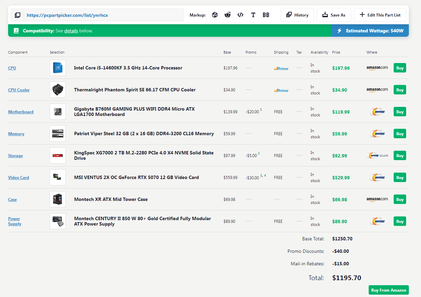This screenshot has height=297, width=421.
Task: Select the plain text markup icon
Action: (x=253, y=15)
